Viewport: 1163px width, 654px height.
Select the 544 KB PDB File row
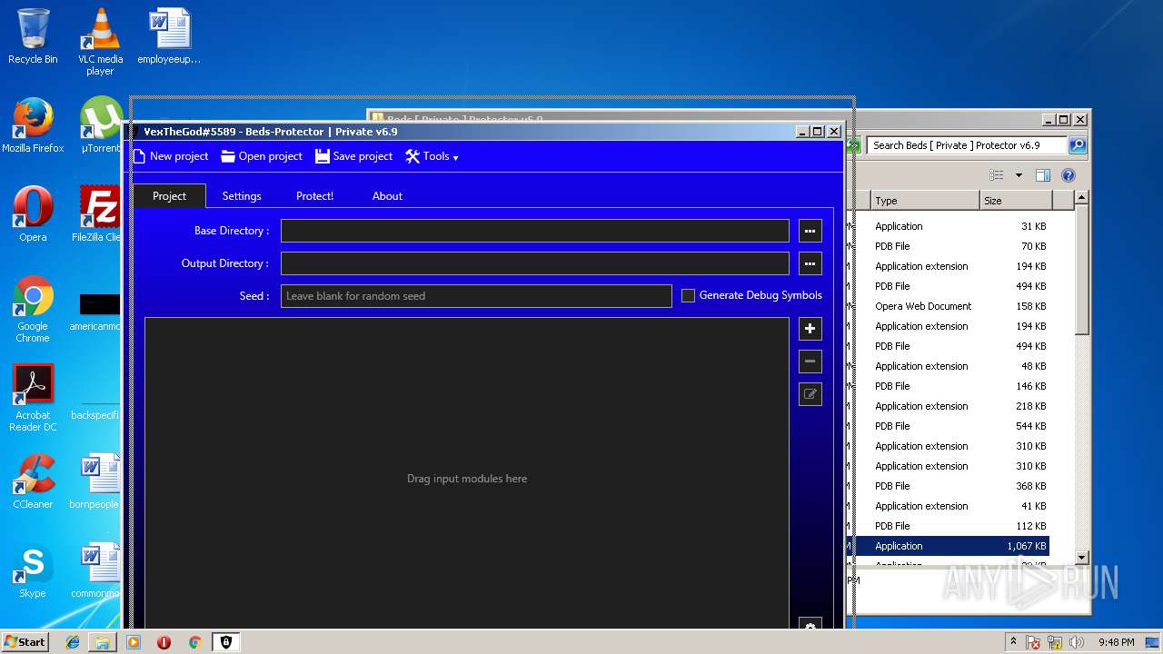(949, 426)
